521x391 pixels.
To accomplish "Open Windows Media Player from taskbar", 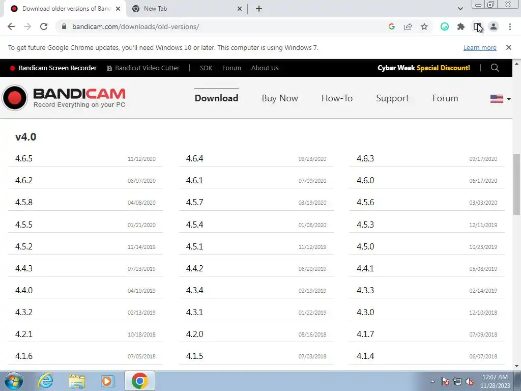I will [108, 381].
